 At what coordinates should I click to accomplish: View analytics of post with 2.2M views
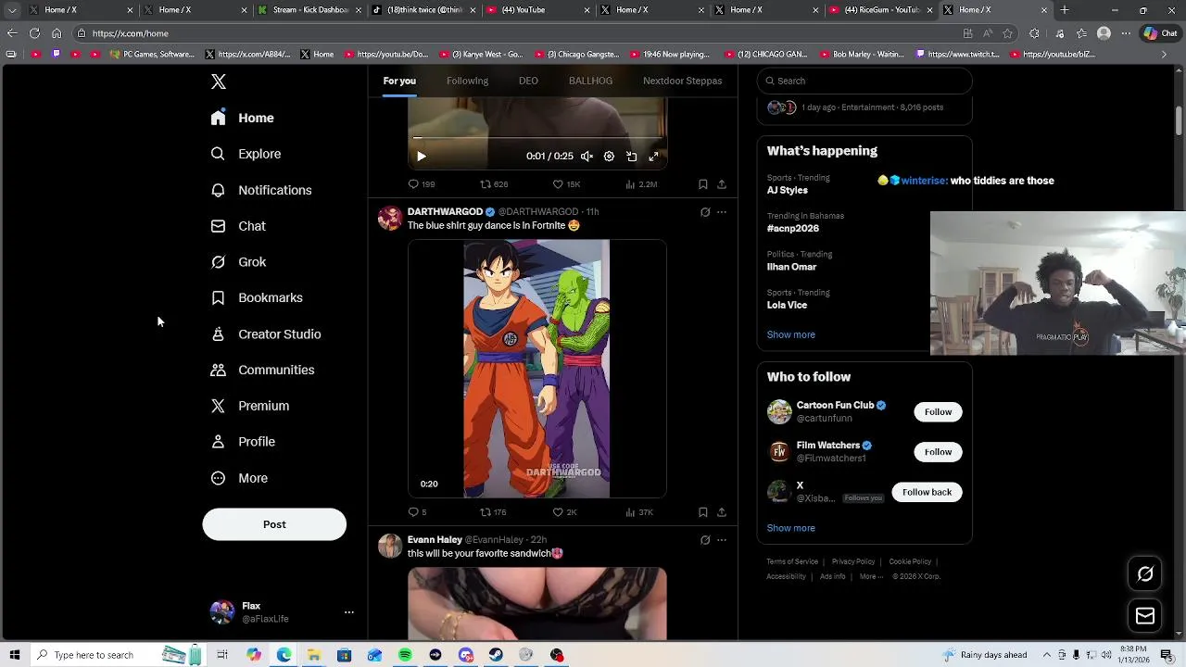point(641,184)
